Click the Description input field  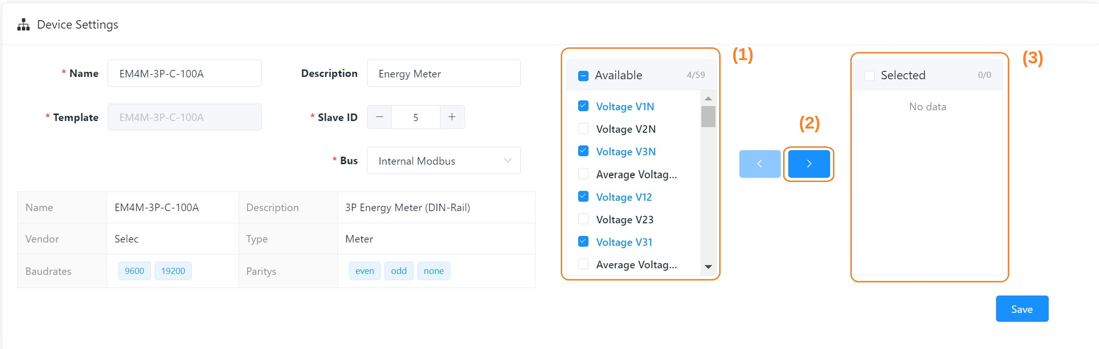tap(443, 74)
